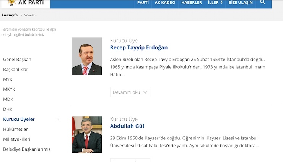Open BİZE ULAŞIN contact page
Viewport: 283px width, 162px height.
[x=241, y=3]
